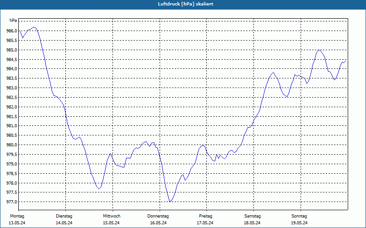Click the date 17.05.24
The image size is (366, 228).
[205, 223]
